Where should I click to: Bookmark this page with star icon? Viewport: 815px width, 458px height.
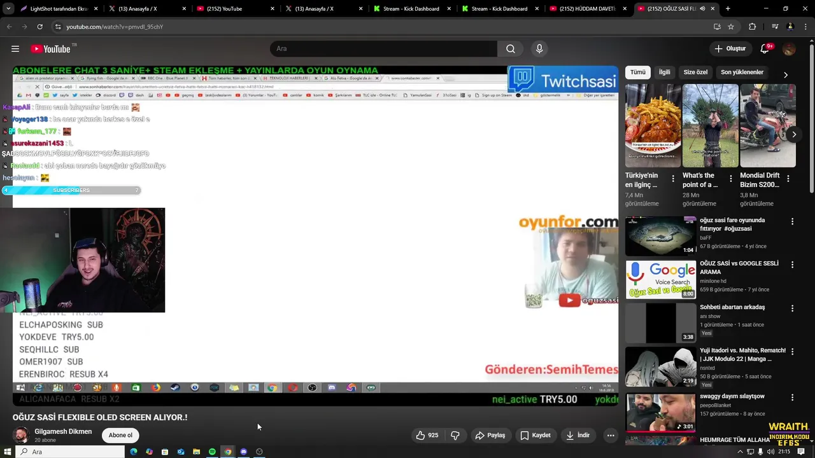click(731, 27)
